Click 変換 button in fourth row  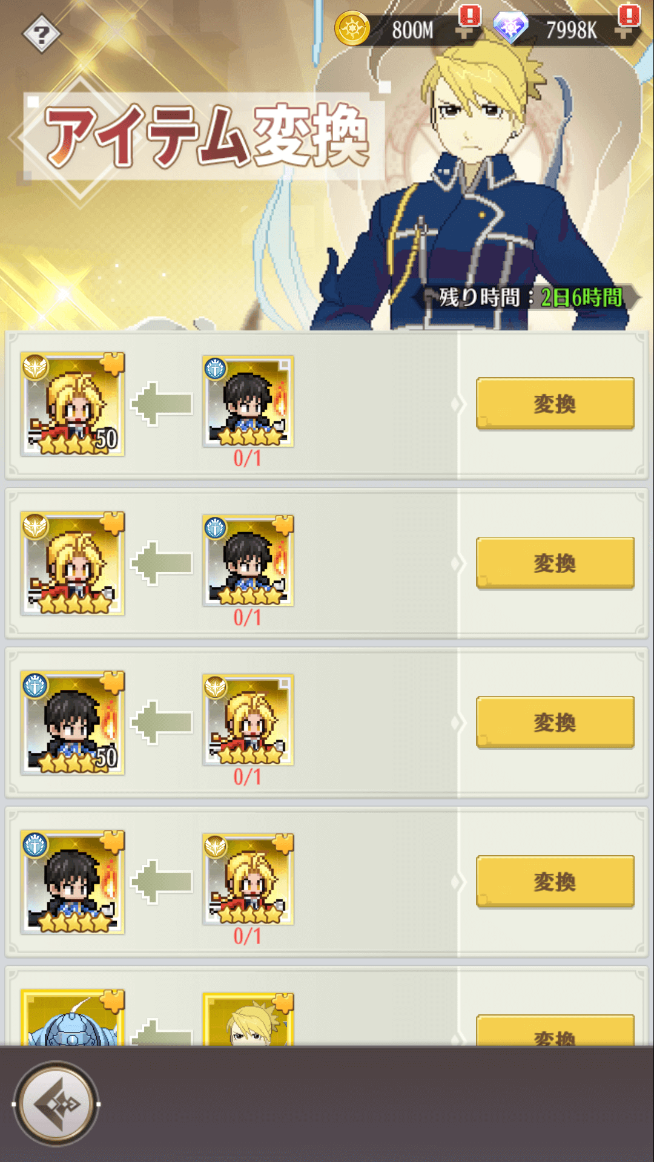(555, 881)
